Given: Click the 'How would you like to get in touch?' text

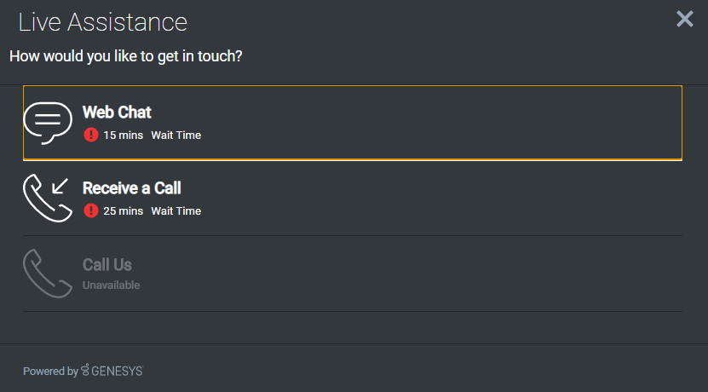Looking at the screenshot, I should (x=126, y=56).
